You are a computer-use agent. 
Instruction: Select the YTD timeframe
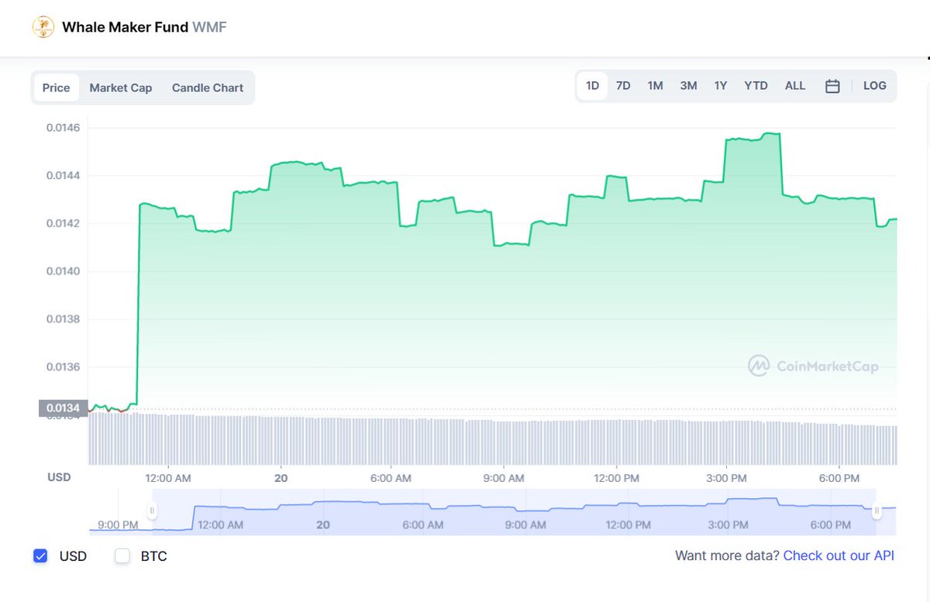point(756,85)
